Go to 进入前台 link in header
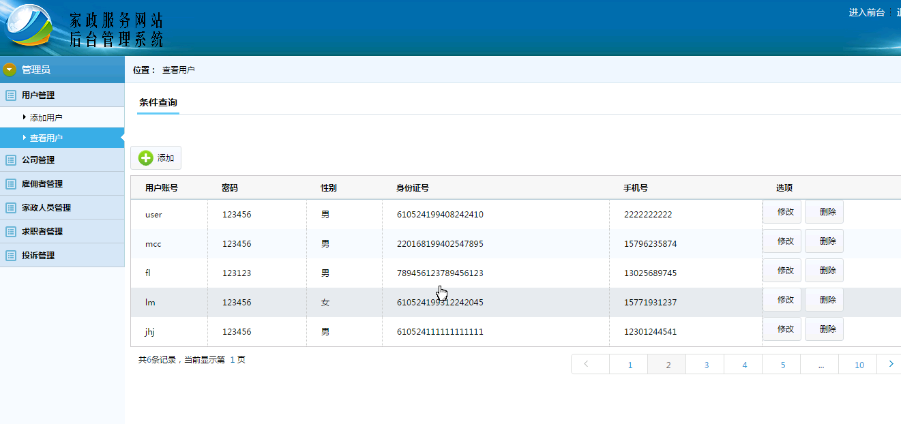 point(866,12)
